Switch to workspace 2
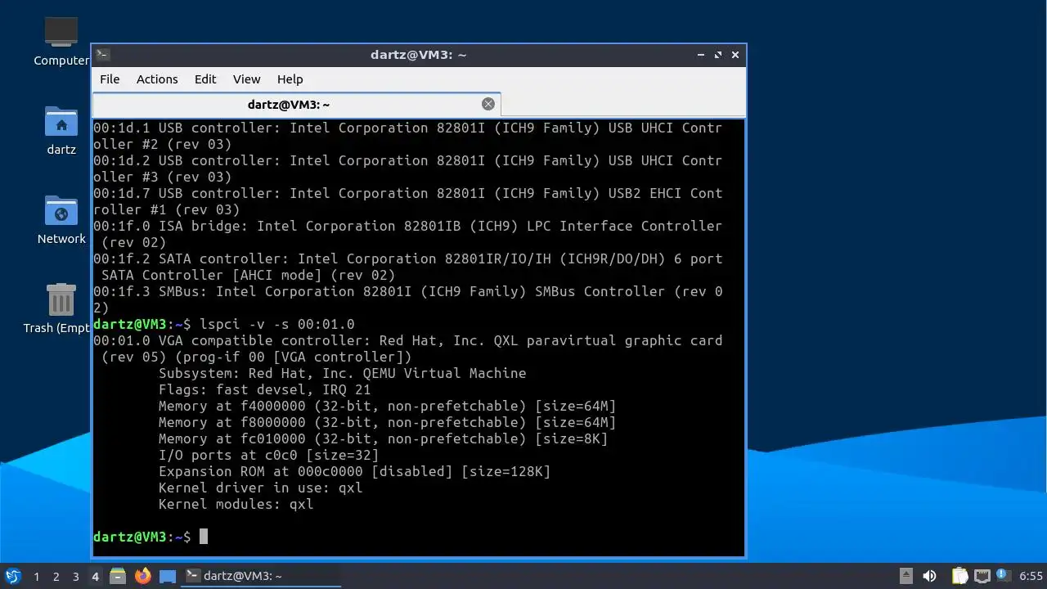Image resolution: width=1047 pixels, height=589 pixels. (x=56, y=576)
